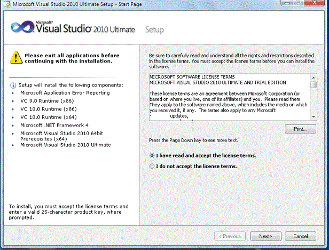Viewport: 329px width, 250px height.
Task: Click 'VC 9.0 Runtime (x86)' item
Action: 47,101
